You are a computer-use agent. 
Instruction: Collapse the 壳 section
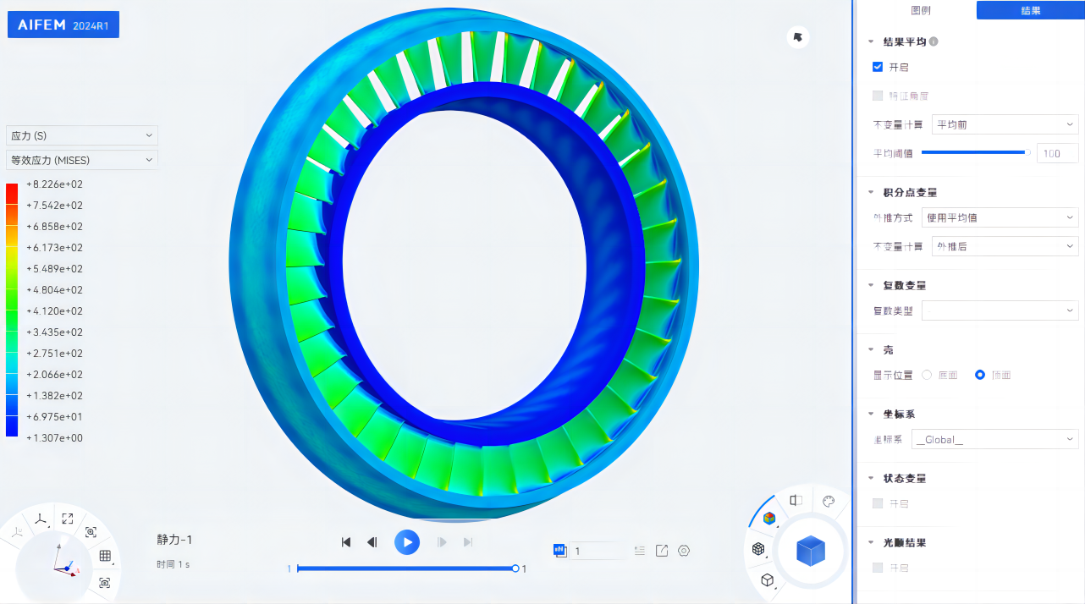pos(871,349)
